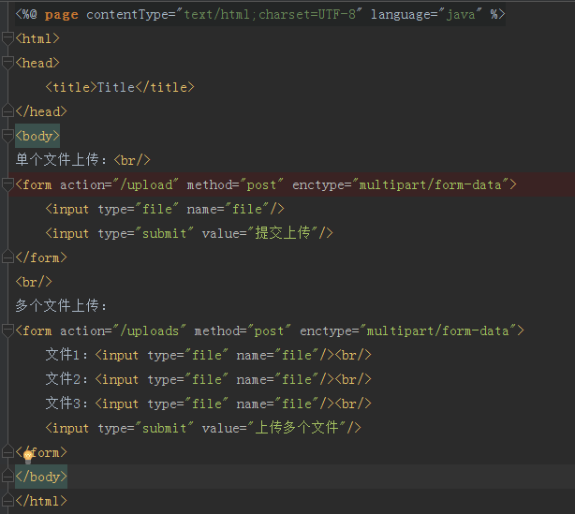Viewport: 575px width, 514px height.
Task: Click the "/upload" action attribute value
Action: [145, 185]
